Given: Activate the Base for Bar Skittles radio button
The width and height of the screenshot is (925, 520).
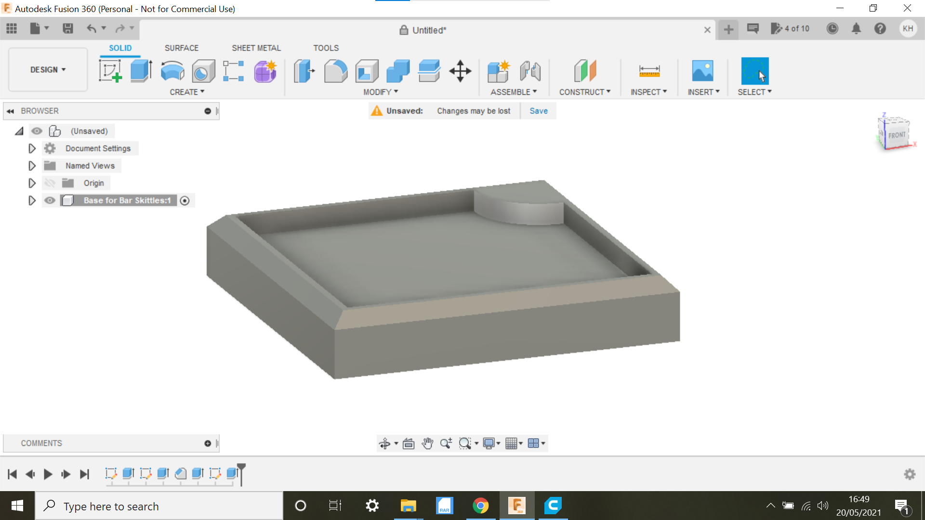Looking at the screenshot, I should click(185, 200).
